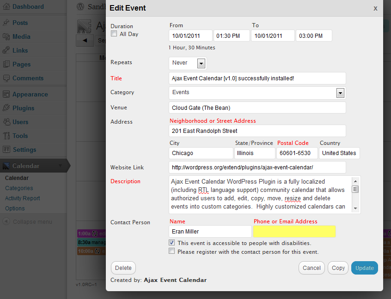
Task: Open the Settings menu
Action: point(24,149)
